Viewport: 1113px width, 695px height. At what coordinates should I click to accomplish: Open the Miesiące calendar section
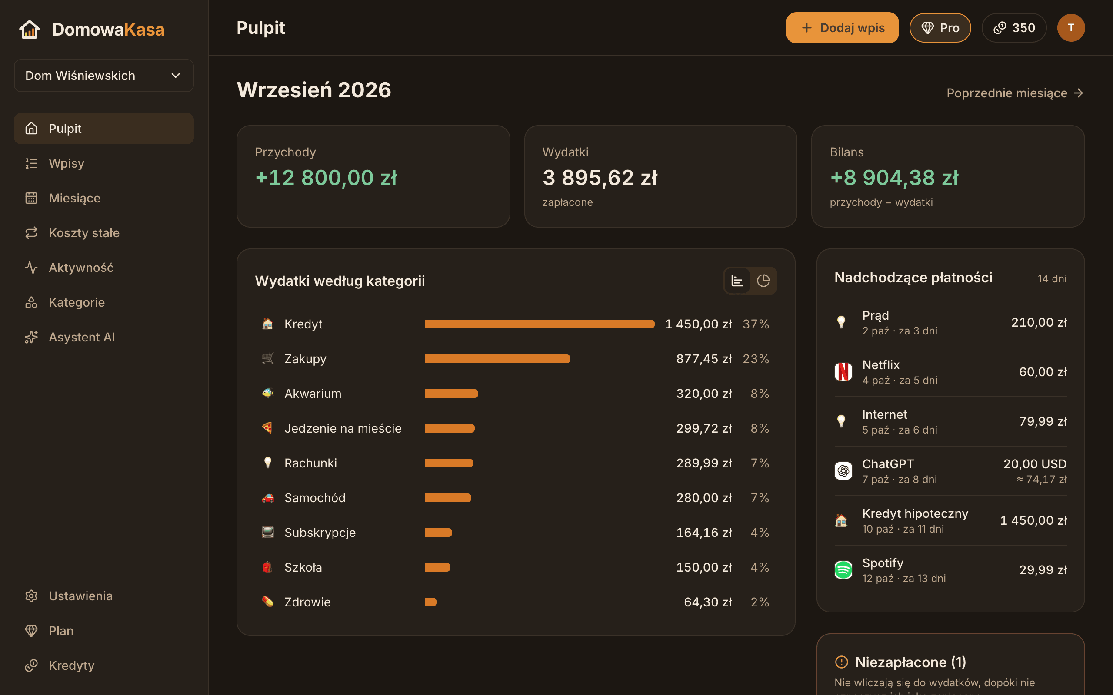pyautogui.click(x=103, y=198)
